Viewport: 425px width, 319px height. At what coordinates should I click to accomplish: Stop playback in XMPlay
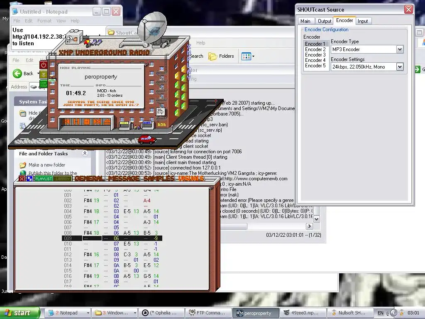(86, 121)
